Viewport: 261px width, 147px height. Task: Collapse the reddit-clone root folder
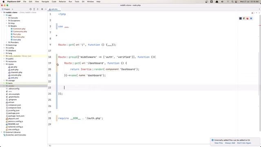pos(2,12)
